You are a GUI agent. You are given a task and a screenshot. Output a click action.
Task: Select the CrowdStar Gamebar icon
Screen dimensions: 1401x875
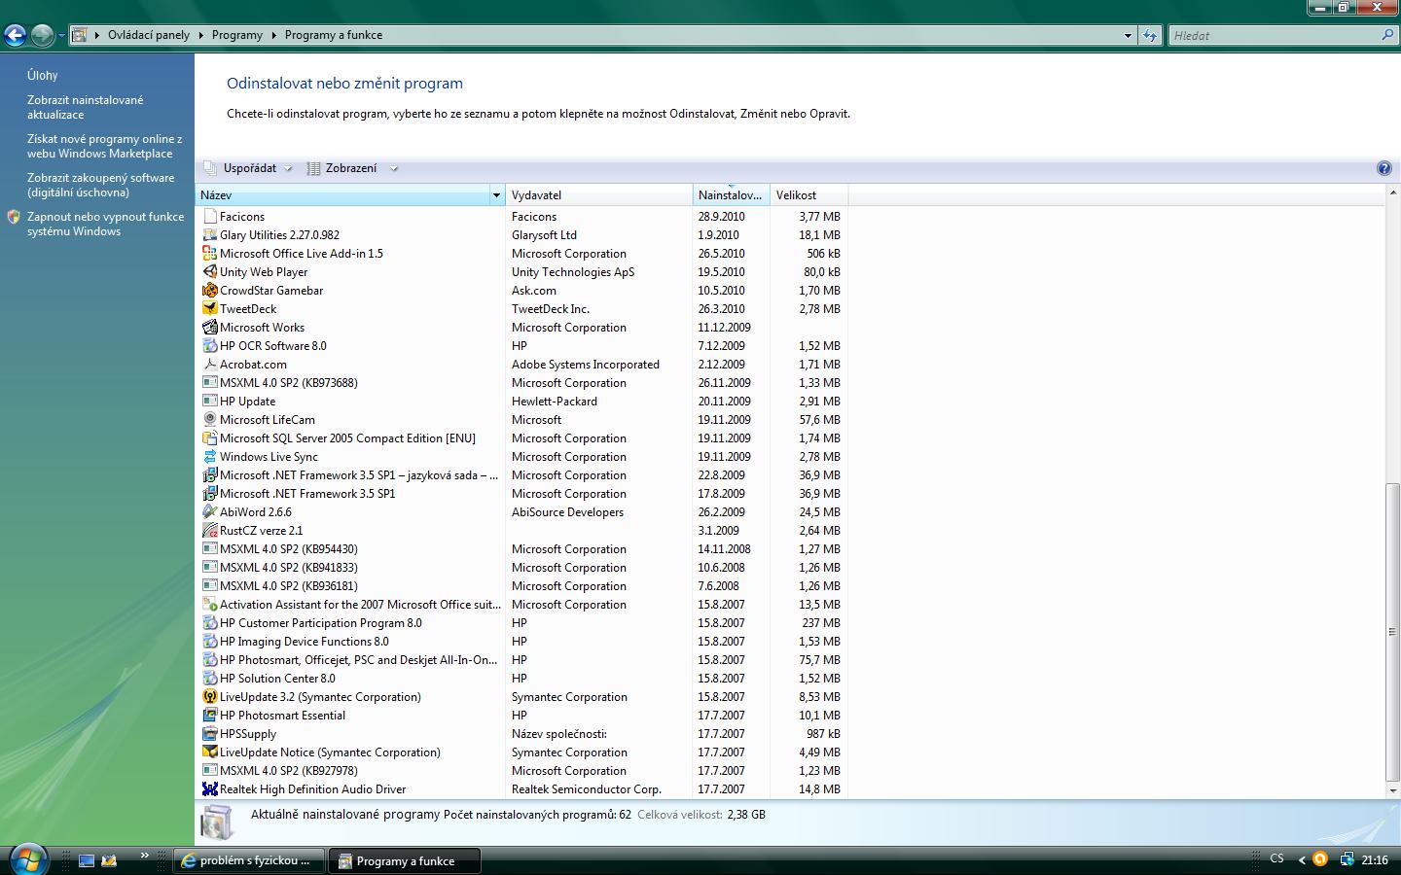209,291
